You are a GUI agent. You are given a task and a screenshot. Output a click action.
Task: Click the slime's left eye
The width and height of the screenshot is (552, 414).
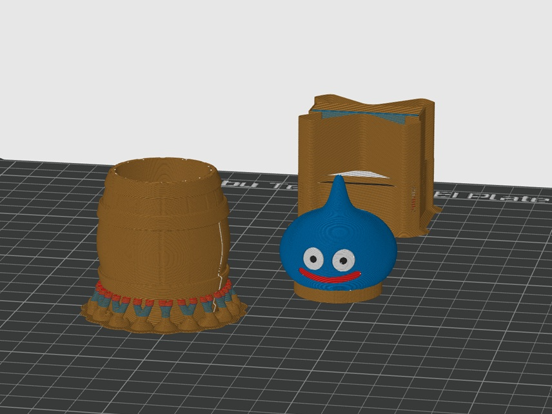(x=313, y=259)
